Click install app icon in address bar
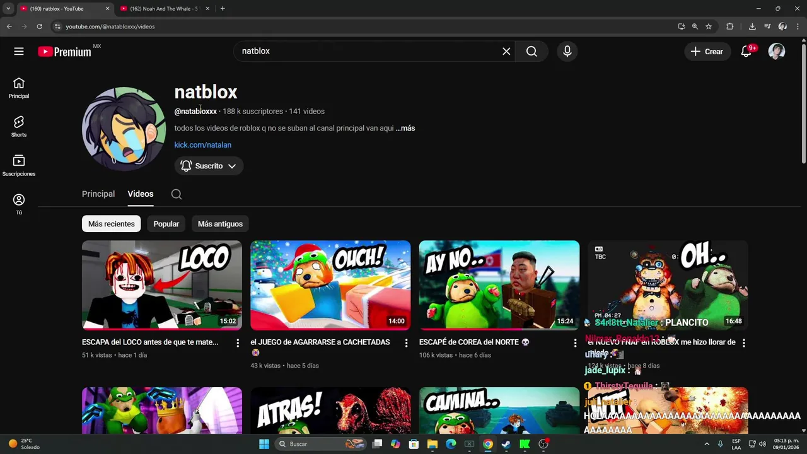The height and width of the screenshot is (454, 807). pyautogui.click(x=682, y=26)
